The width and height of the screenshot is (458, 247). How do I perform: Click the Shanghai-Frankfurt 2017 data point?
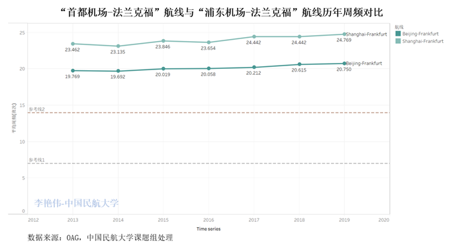(254, 36)
